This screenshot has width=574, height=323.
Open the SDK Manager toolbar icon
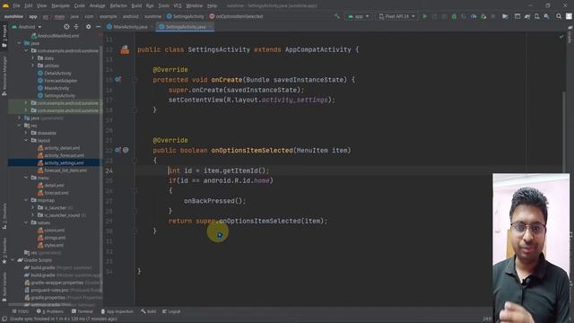(x=546, y=16)
